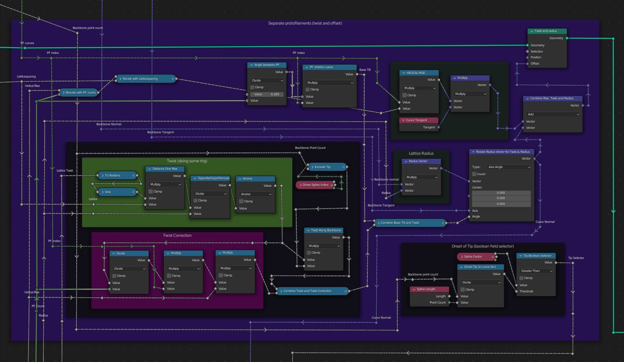The height and width of the screenshot is (362, 624).
Task: Select 'Twist (doing some trig)' frame title
Action: point(187,161)
